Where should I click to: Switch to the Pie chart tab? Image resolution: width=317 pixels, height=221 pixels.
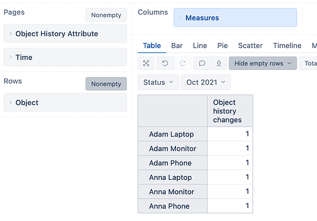point(223,45)
